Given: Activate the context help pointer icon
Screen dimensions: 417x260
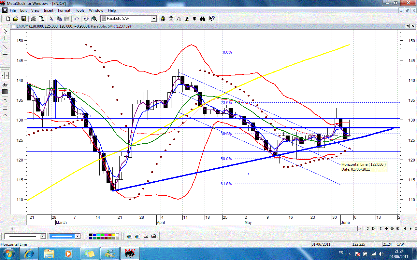Looking at the screenshot, I should point(212,19).
